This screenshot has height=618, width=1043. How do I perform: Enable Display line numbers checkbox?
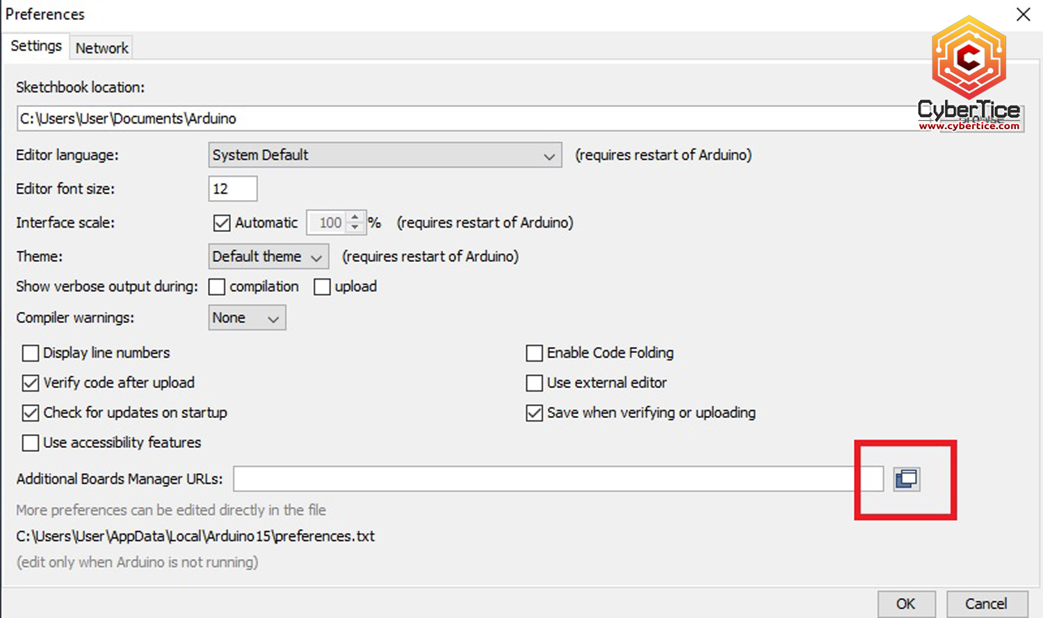coord(31,353)
